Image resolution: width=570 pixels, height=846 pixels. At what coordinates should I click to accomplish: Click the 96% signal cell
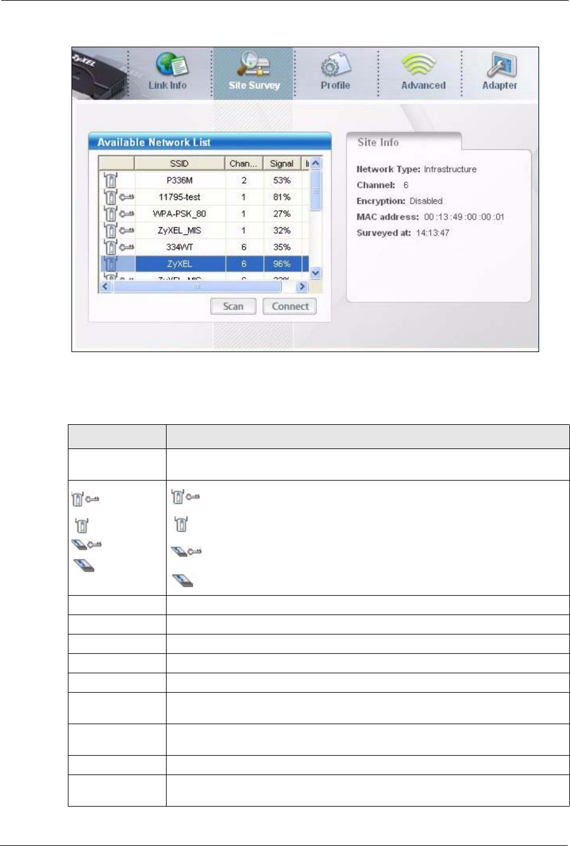(282, 264)
